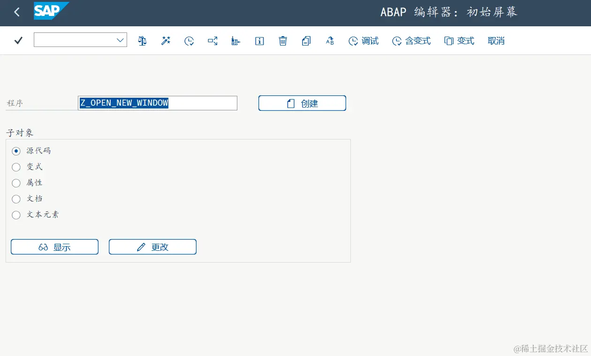Image resolution: width=591 pixels, height=356 pixels.
Task: Execute with variant via 含变式
Action: click(411, 41)
